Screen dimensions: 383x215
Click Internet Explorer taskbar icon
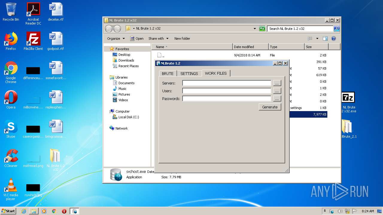point(24,211)
